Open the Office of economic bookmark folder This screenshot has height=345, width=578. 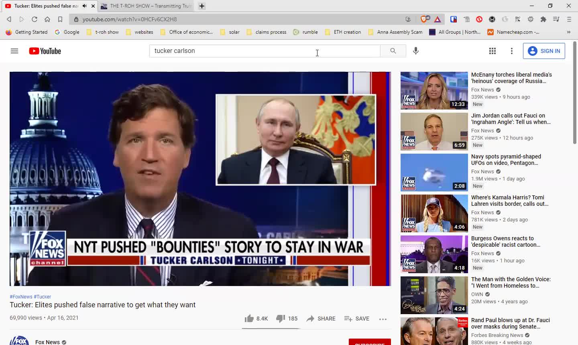click(187, 32)
